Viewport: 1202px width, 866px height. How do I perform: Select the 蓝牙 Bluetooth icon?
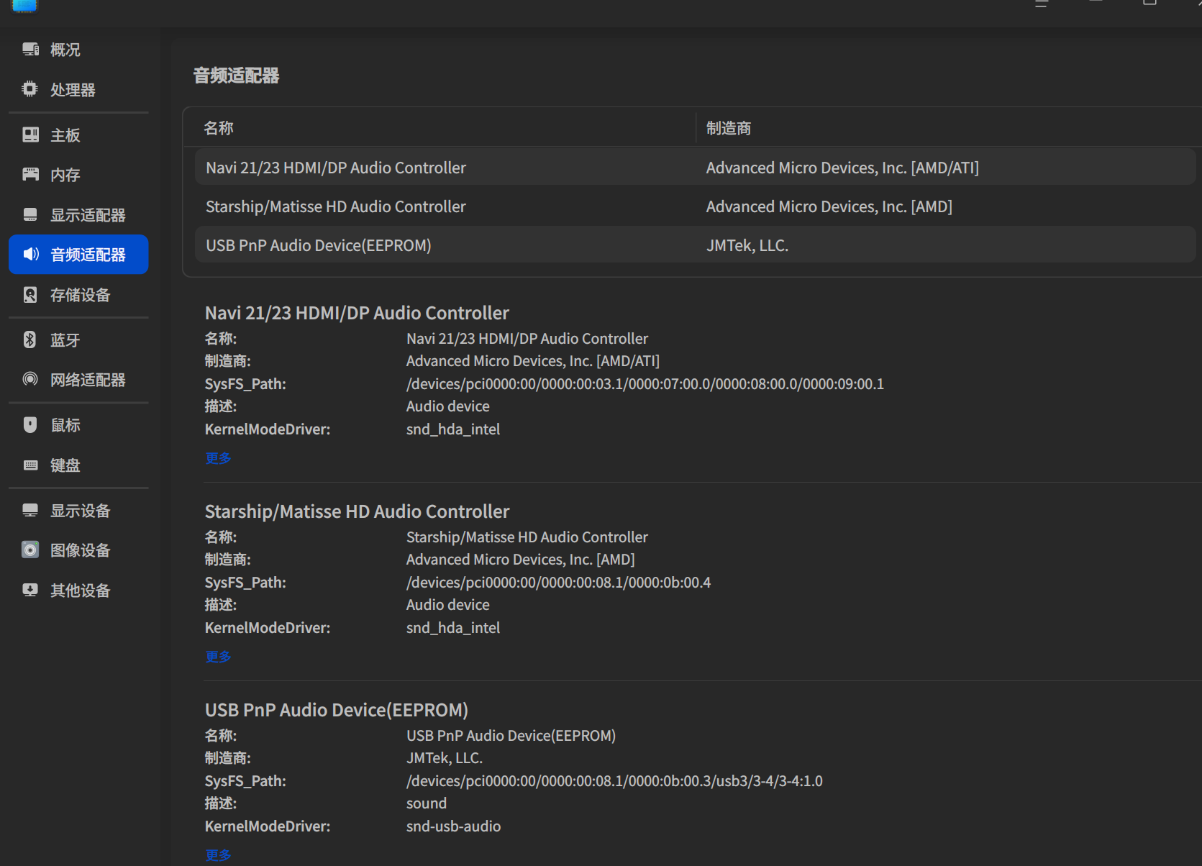click(30, 339)
